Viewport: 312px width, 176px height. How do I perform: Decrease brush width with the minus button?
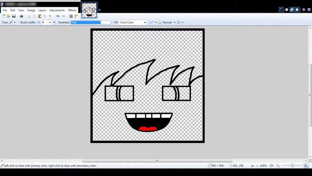click(x=39, y=22)
